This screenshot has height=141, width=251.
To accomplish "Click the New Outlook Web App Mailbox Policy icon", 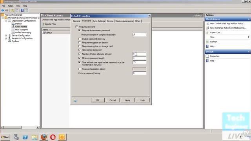I will (x=207, y=23).
